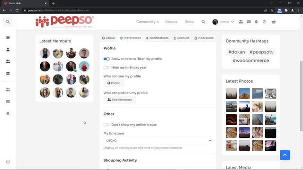This screenshot has width=303, height=170.
Task: Open the settings gear in left sidebar
Action: click(8, 74)
